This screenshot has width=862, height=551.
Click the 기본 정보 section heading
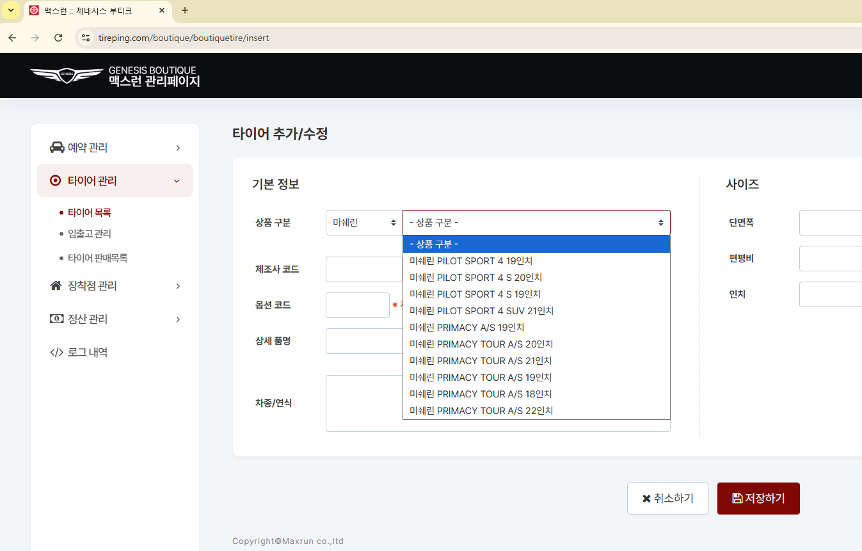coord(276,184)
